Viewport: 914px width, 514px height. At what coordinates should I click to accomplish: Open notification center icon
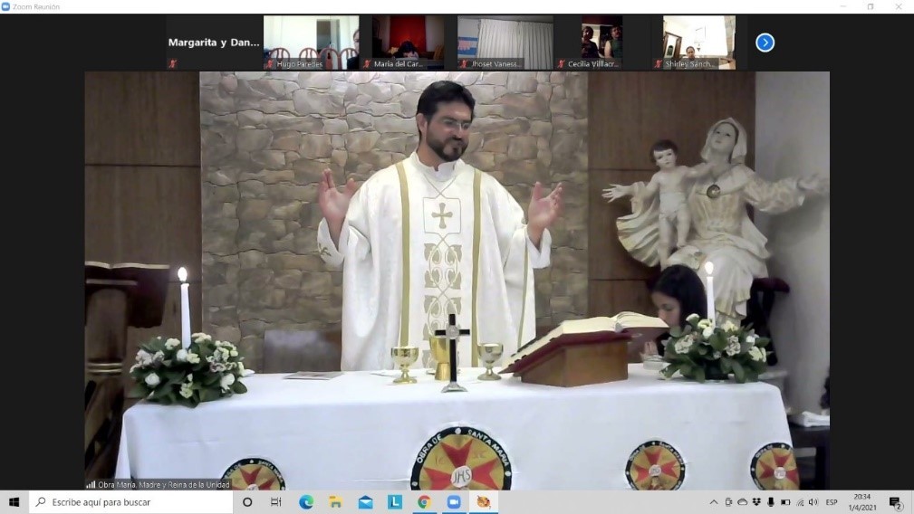pyautogui.click(x=895, y=502)
